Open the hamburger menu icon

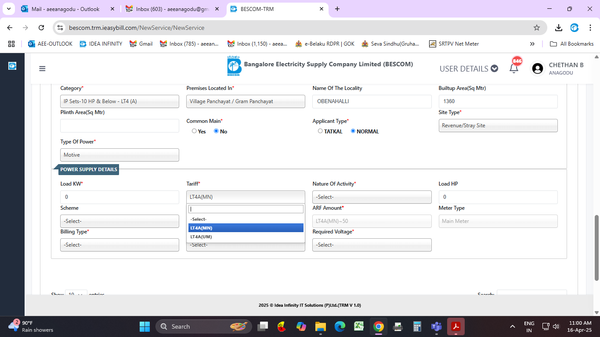click(42, 68)
